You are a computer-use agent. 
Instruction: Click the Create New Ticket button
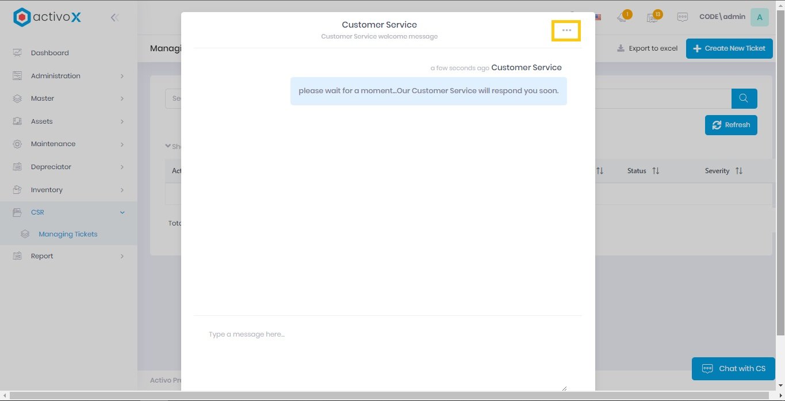point(729,48)
